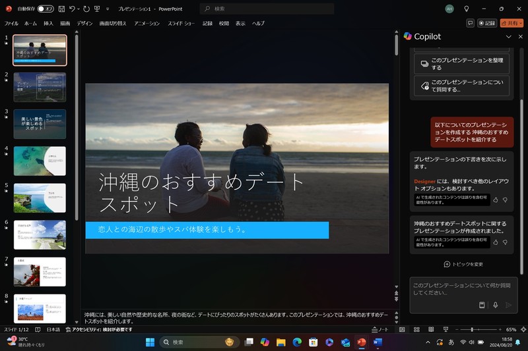
Task: Select slide 2 thumbnail
Action: 40,87
